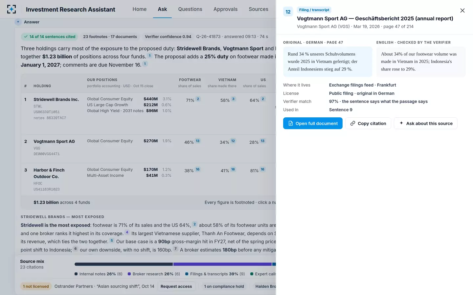Request access to the Ostrander Partners note

coord(176,286)
